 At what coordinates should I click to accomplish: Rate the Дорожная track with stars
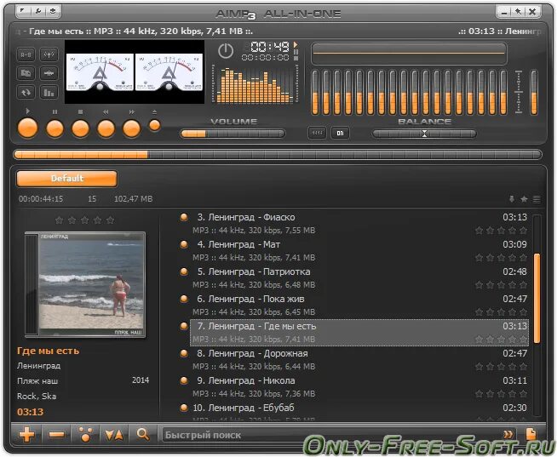(501, 367)
